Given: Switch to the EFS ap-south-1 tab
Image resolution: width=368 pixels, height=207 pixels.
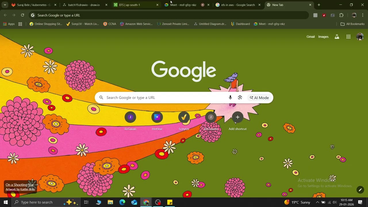Looking at the screenshot, I should coord(136,5).
